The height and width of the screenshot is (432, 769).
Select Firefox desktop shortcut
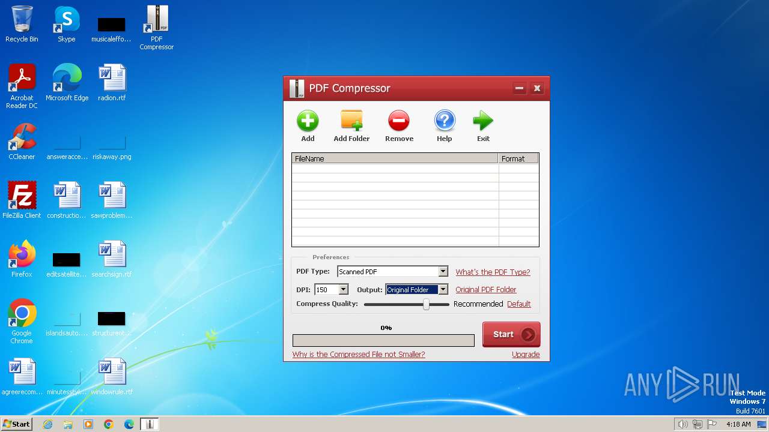pos(22,259)
